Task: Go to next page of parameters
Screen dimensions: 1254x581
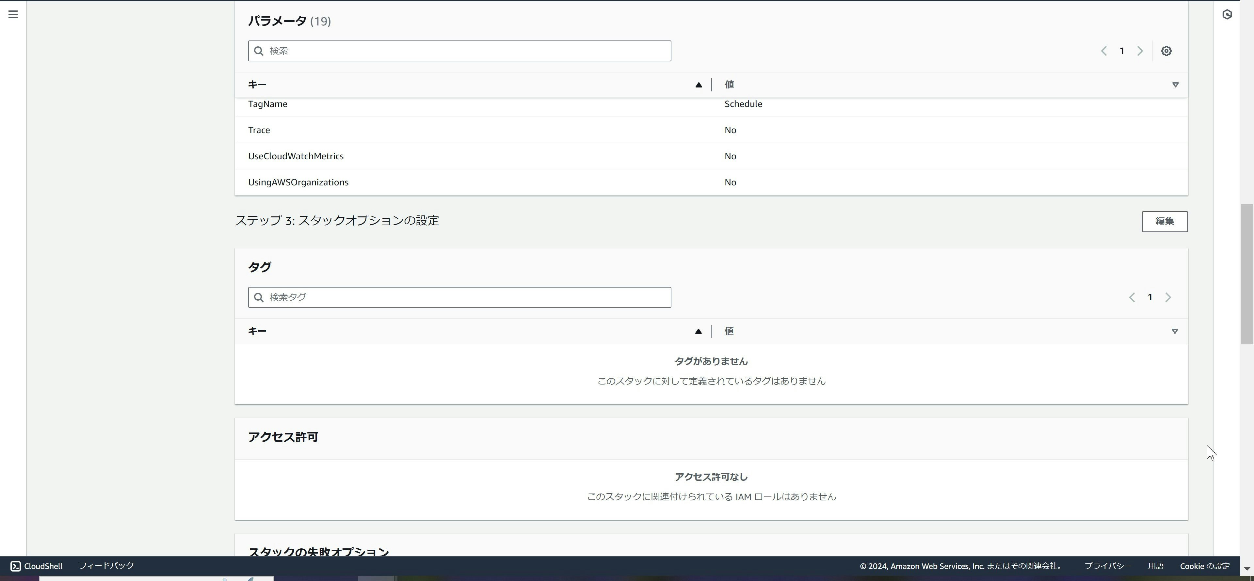Action: pyautogui.click(x=1140, y=51)
